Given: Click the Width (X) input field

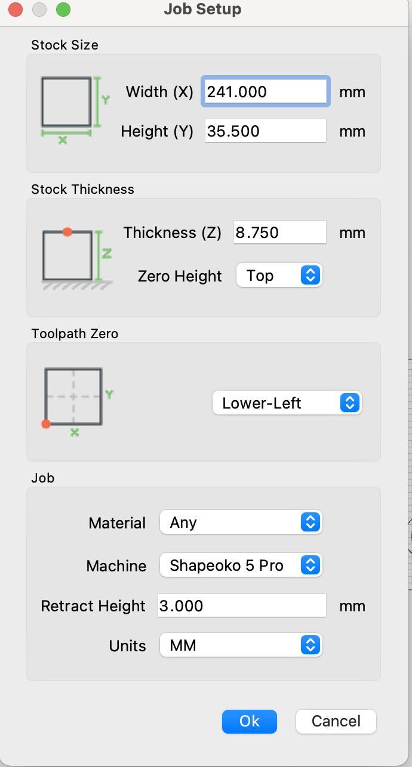Looking at the screenshot, I should coord(266,92).
